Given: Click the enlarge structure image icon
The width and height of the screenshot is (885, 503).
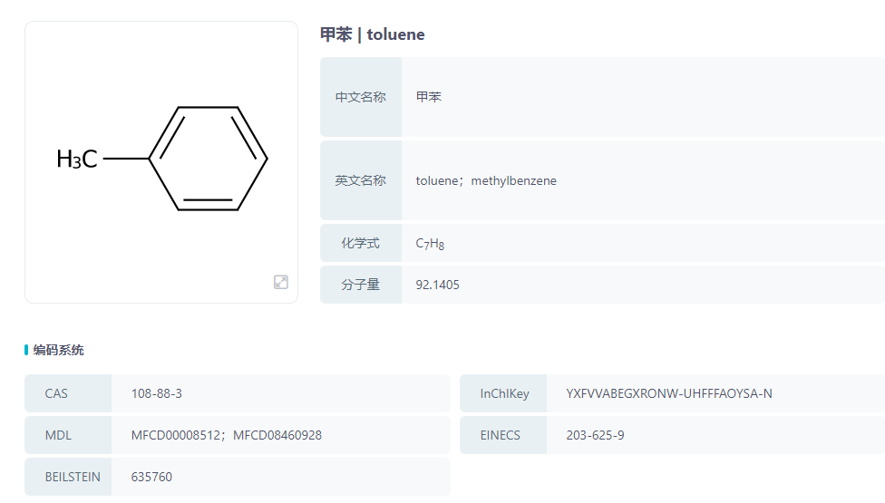Looking at the screenshot, I should 281,282.
